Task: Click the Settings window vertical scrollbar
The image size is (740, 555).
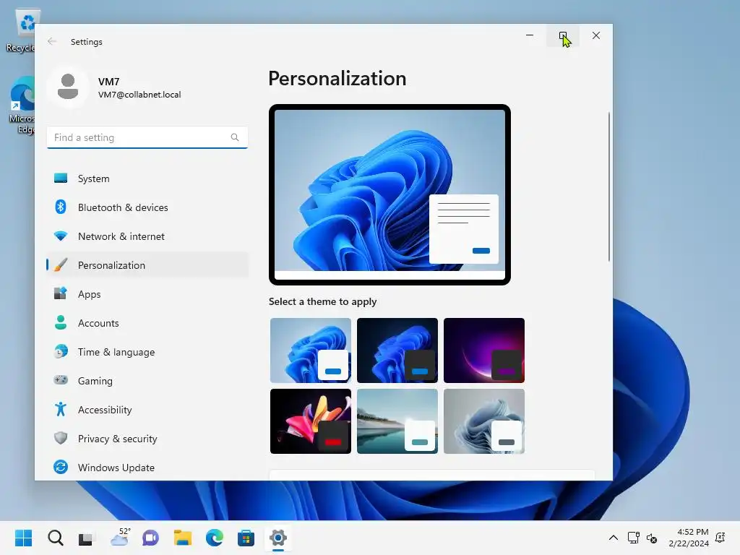Action: [x=608, y=186]
